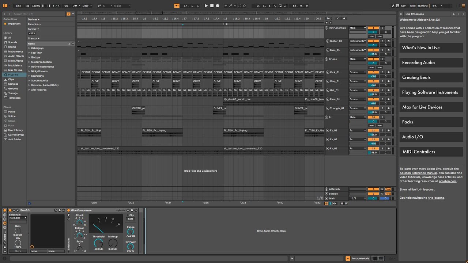Viewport: 468px width, 263px height.
Task: Expand the Native Instruments folder
Action: [x=29, y=66]
